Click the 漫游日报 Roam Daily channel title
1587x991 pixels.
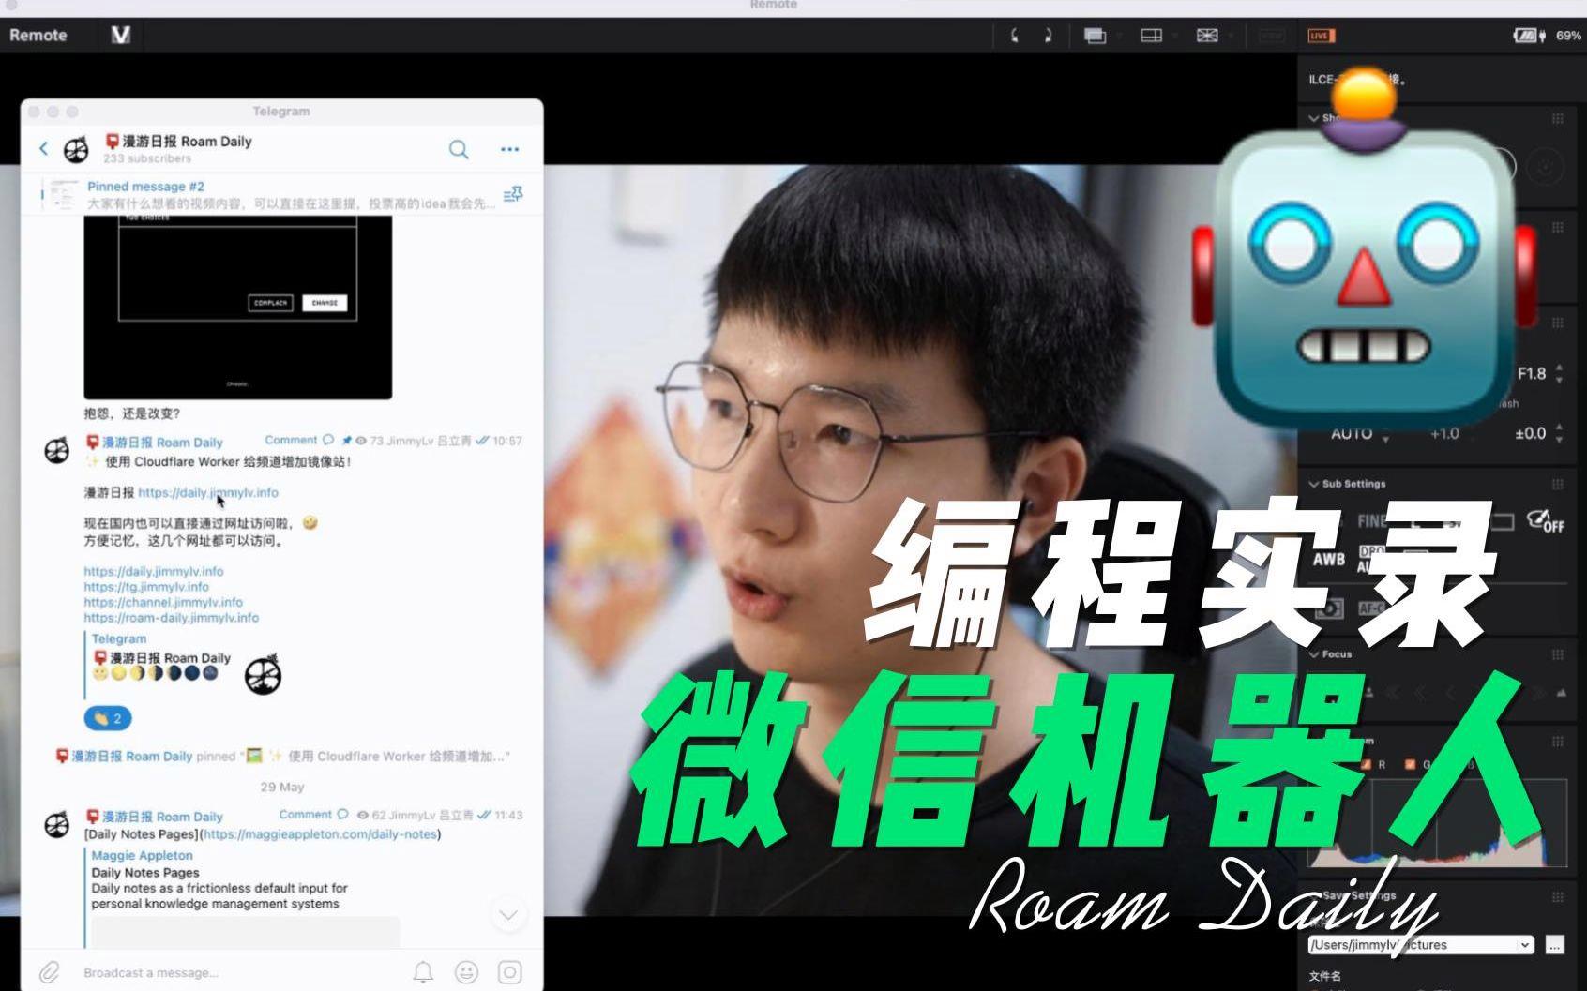(x=178, y=142)
